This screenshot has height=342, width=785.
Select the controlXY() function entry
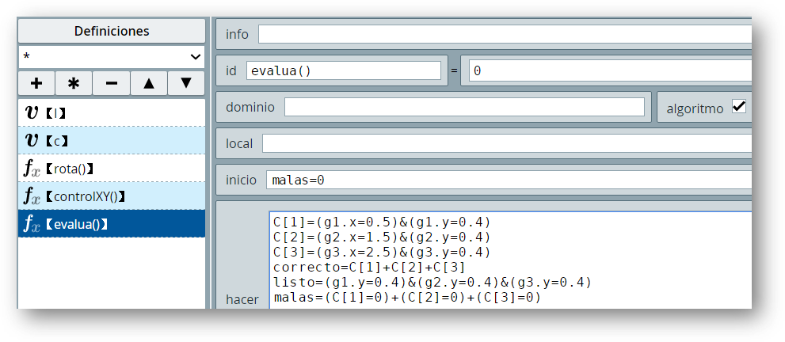pyautogui.click(x=112, y=196)
